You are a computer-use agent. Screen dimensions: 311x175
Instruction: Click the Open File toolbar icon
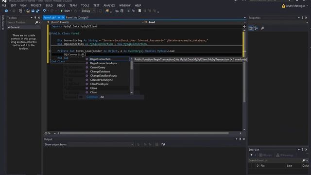28,11
